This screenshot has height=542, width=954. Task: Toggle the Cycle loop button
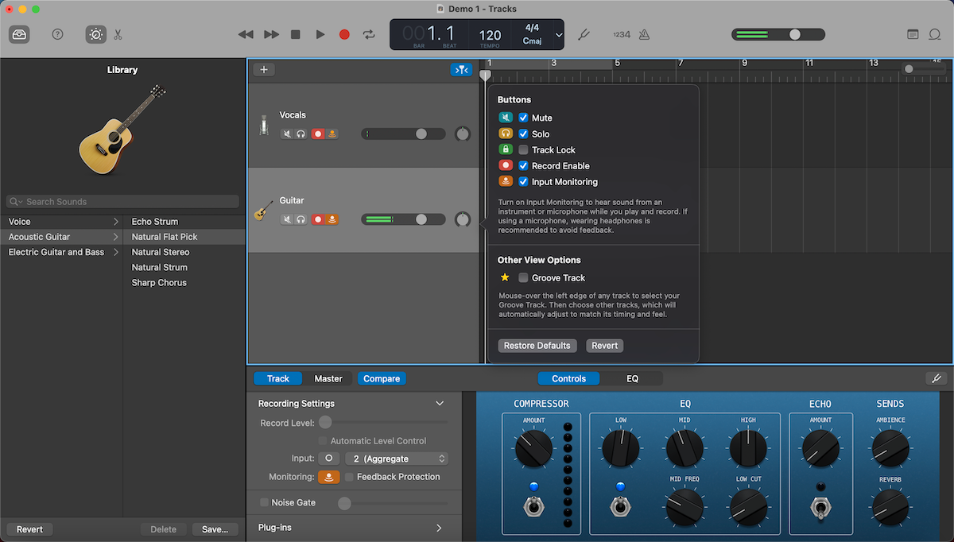coord(369,34)
